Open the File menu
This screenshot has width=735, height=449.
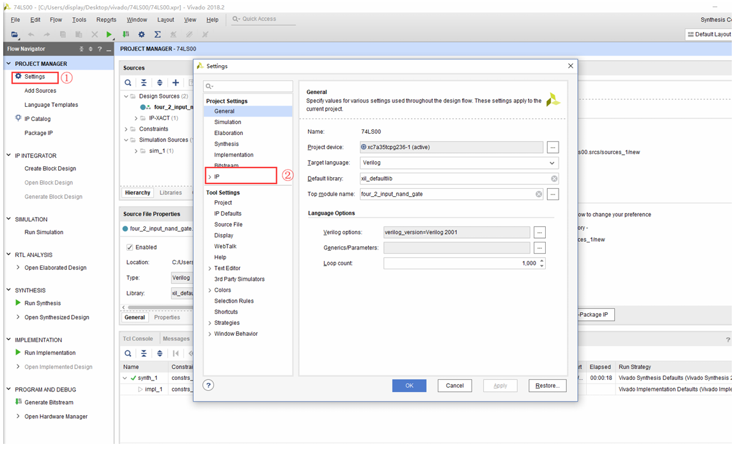pyautogui.click(x=15, y=20)
